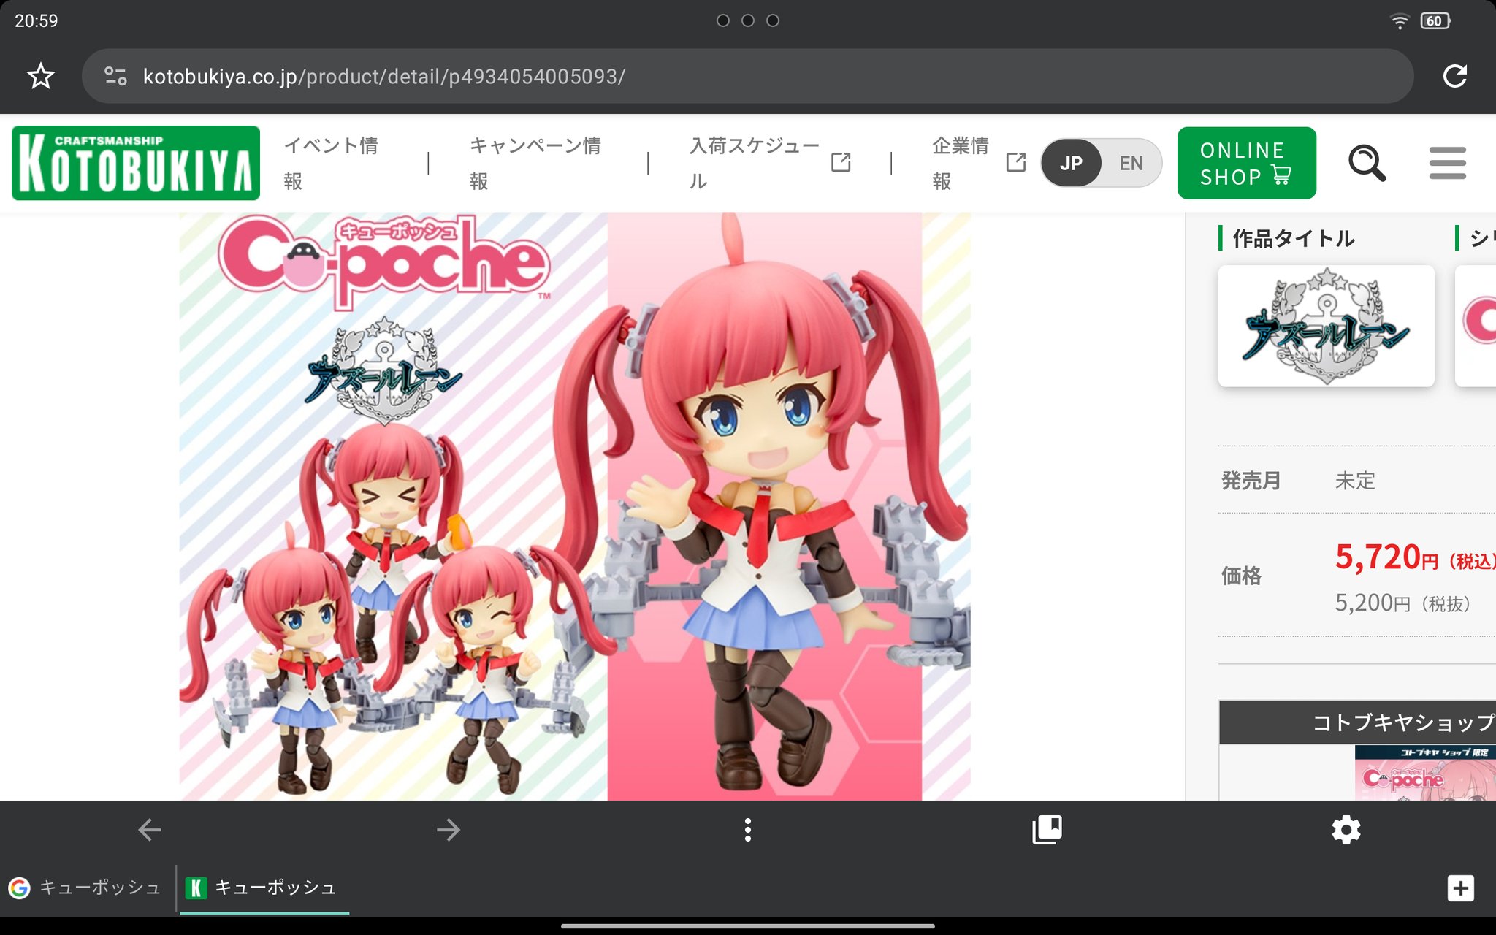Open site settings icon in address bar

(115, 76)
